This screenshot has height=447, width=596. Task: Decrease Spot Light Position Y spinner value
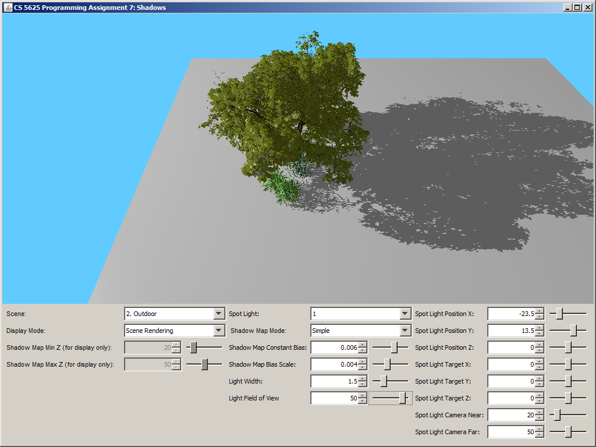[x=540, y=334]
